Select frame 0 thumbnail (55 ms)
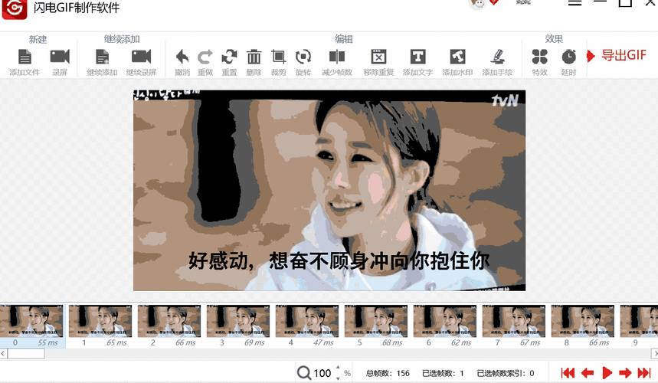 [x=32, y=321]
